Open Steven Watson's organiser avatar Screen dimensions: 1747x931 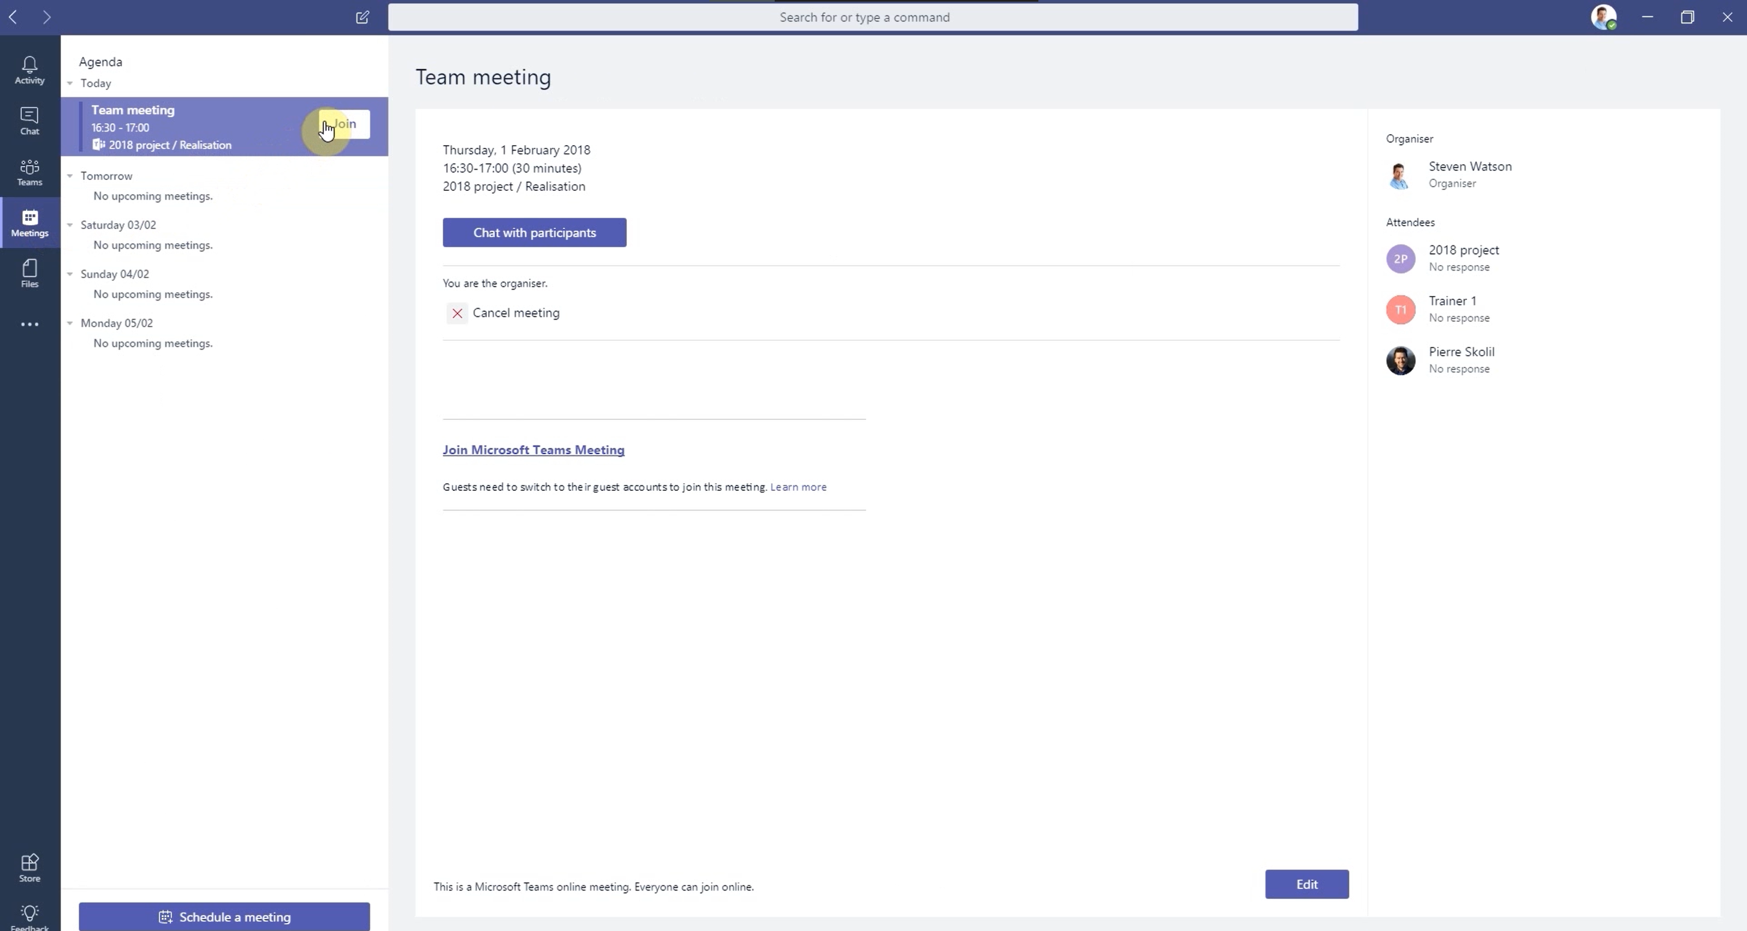(1400, 175)
